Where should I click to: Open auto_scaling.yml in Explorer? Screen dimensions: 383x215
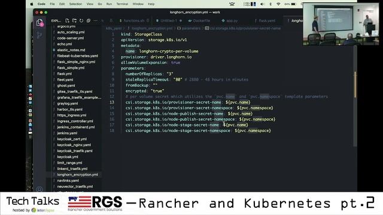(x=71, y=32)
